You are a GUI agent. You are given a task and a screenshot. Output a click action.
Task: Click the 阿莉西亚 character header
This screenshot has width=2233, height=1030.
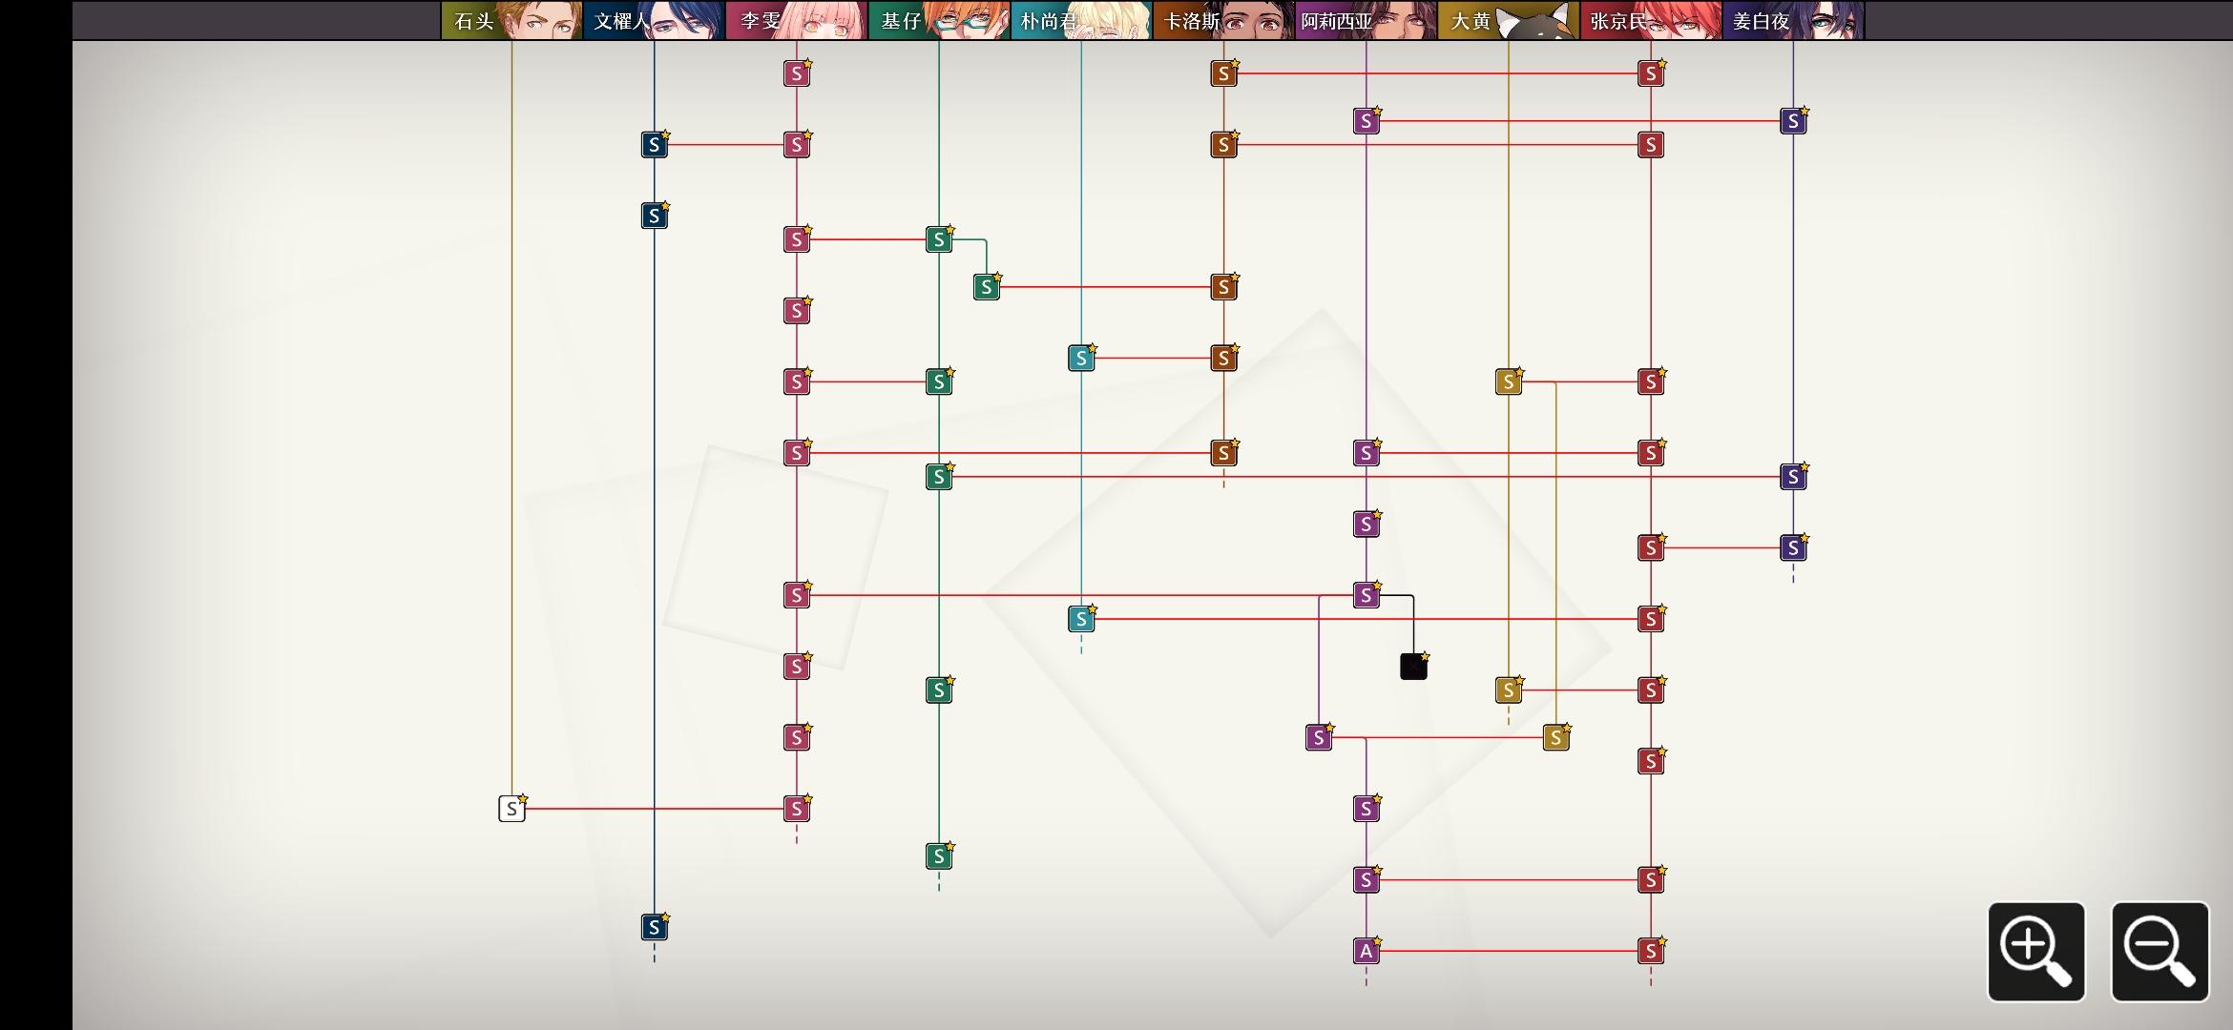coord(1366,20)
